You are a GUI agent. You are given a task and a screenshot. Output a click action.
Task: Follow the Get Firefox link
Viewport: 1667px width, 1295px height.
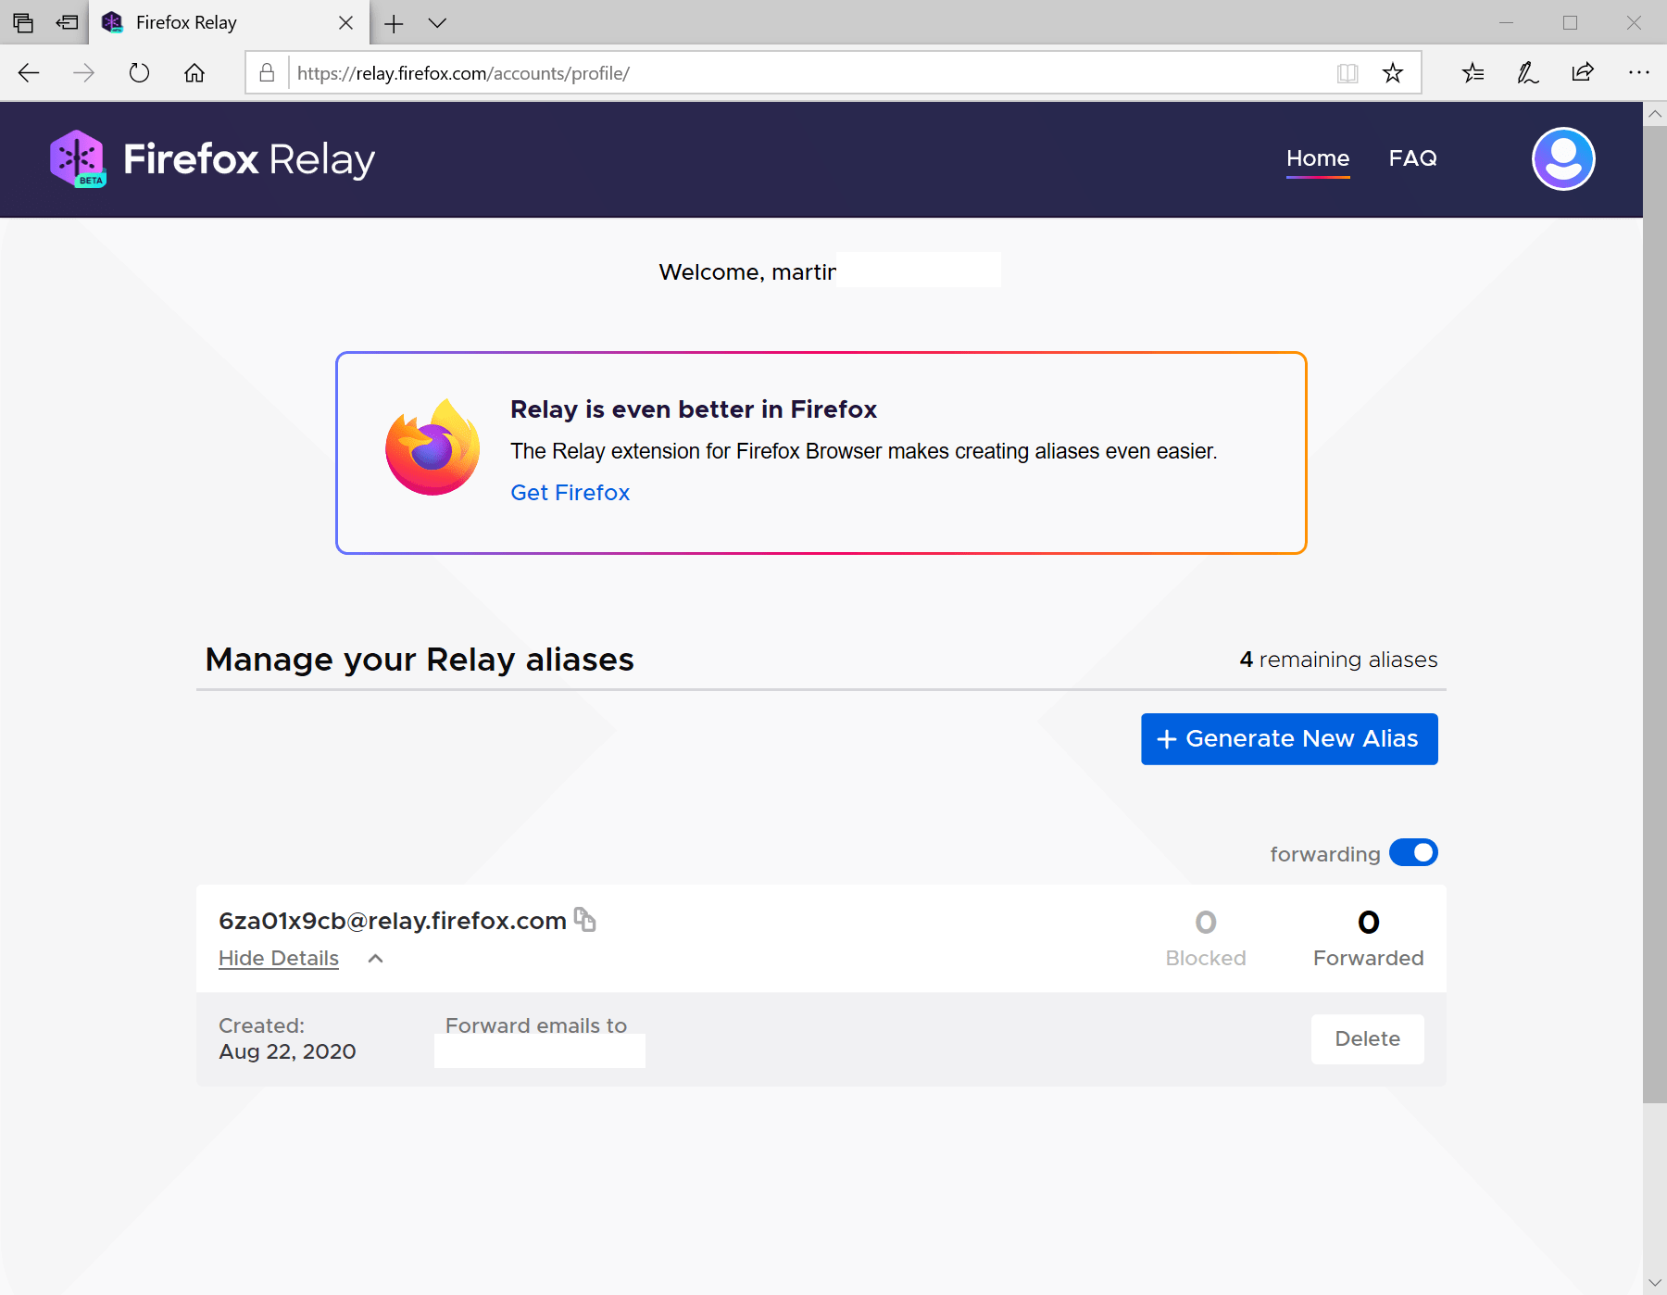coord(570,493)
